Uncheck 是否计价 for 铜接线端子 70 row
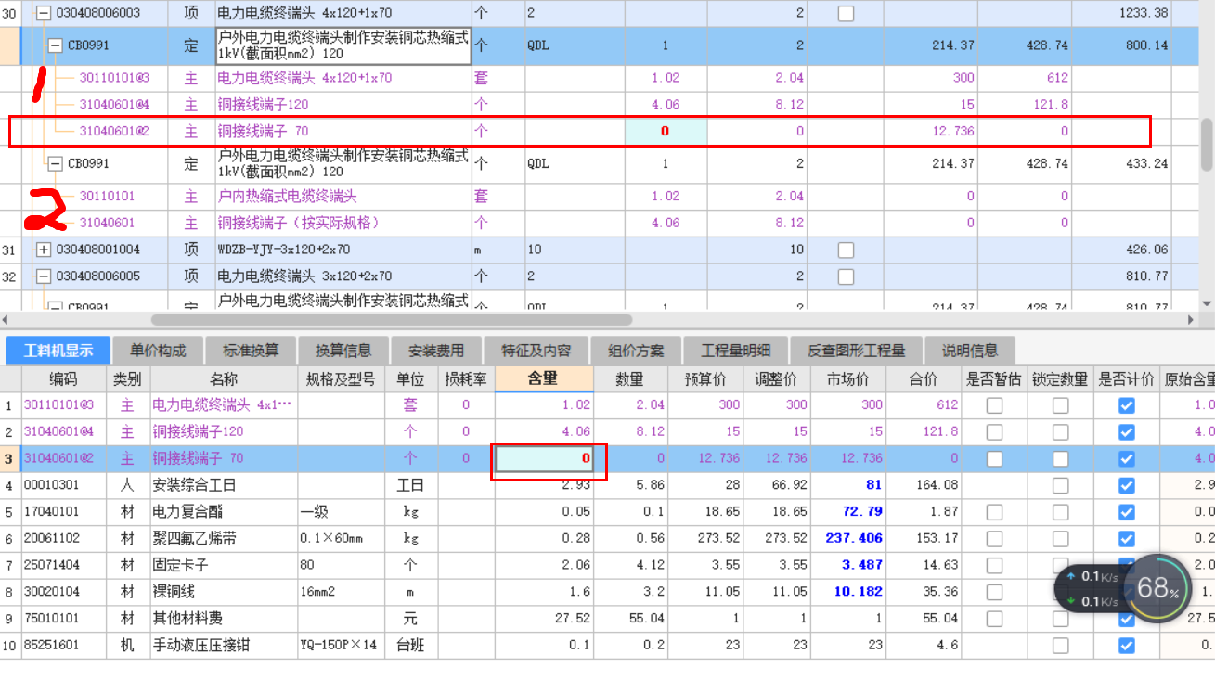 point(1127,459)
